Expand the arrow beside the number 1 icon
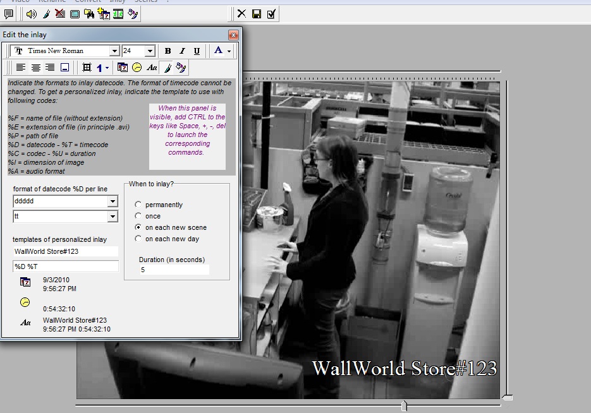 click(107, 68)
